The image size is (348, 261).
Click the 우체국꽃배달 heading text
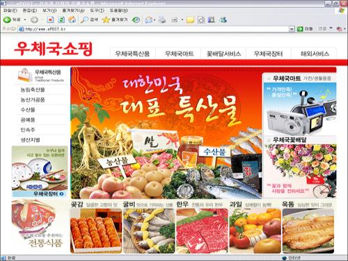tap(290, 140)
